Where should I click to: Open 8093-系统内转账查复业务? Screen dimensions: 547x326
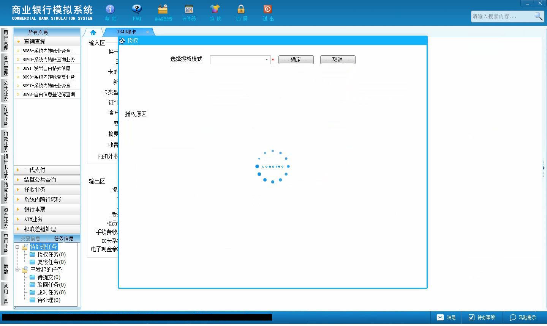pos(47,77)
